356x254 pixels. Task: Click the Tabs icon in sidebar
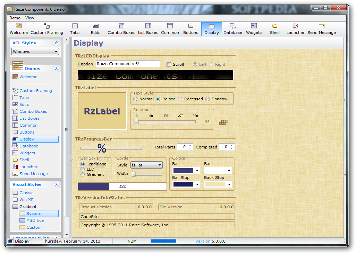15,98
